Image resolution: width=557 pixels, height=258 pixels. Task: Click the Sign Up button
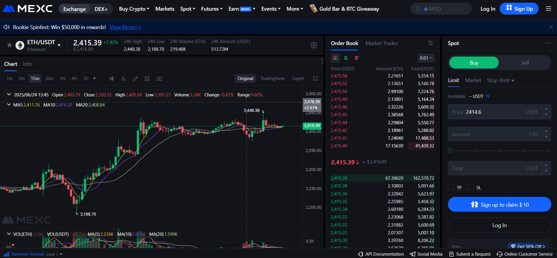(519, 9)
